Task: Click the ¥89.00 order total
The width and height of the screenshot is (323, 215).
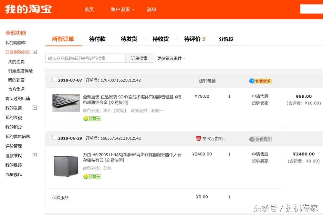Action: click(x=304, y=96)
